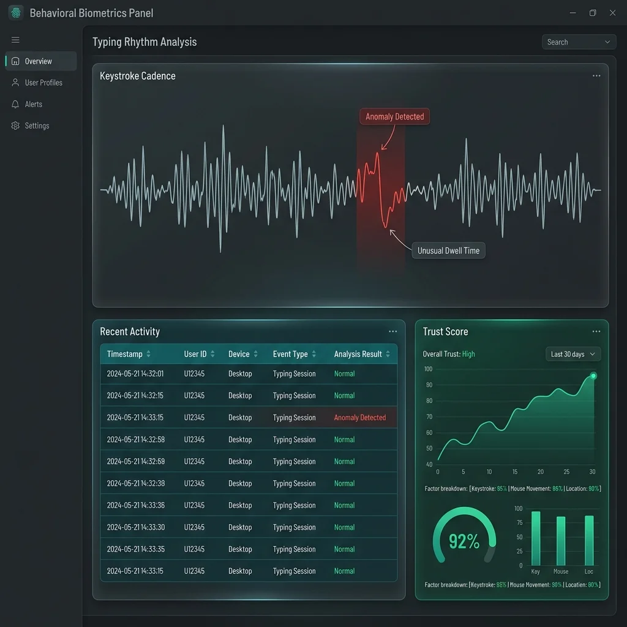Select row with timestamp 14:32:38
The height and width of the screenshot is (627, 627).
(249, 483)
